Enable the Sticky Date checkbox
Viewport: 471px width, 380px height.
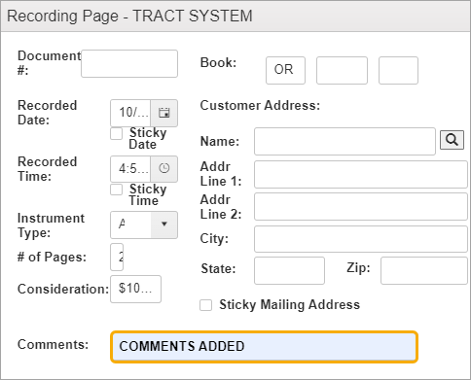point(116,133)
